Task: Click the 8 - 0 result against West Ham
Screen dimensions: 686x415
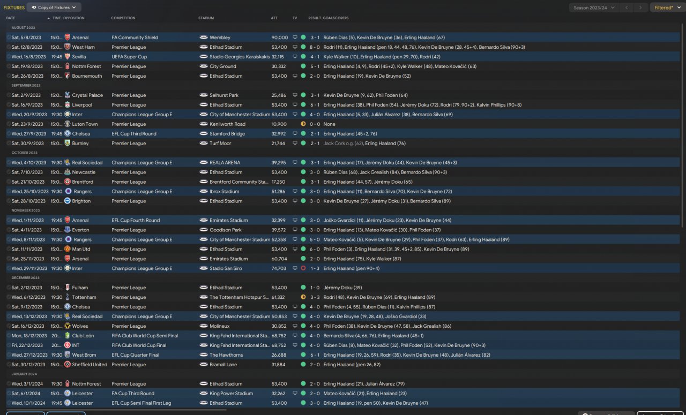Action: tap(315, 47)
